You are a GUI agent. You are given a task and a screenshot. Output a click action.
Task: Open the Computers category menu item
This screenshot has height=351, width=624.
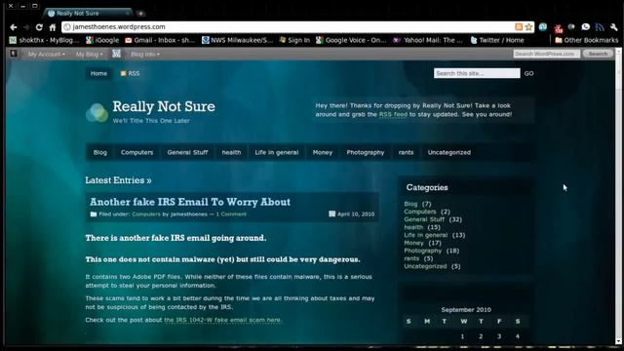[136, 152]
